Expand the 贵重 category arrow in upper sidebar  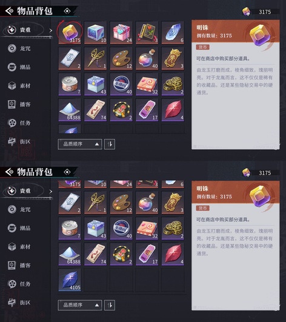point(50,30)
